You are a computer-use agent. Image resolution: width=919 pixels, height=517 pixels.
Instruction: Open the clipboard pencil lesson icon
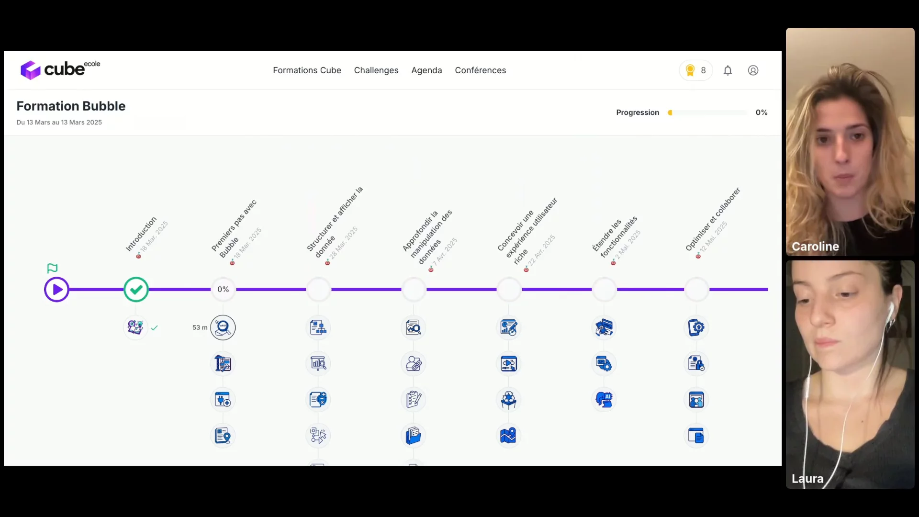click(414, 400)
